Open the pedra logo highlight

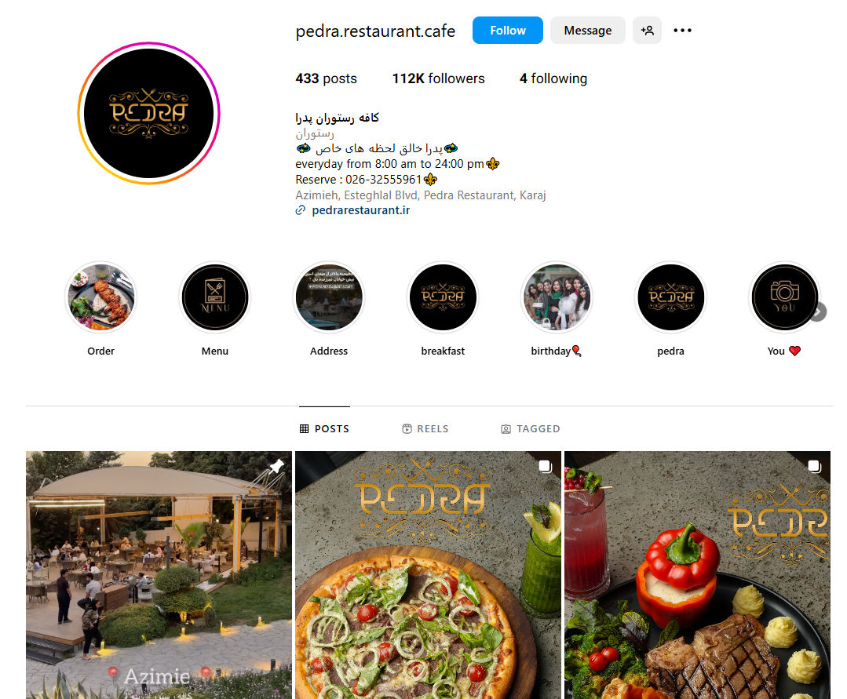click(671, 297)
